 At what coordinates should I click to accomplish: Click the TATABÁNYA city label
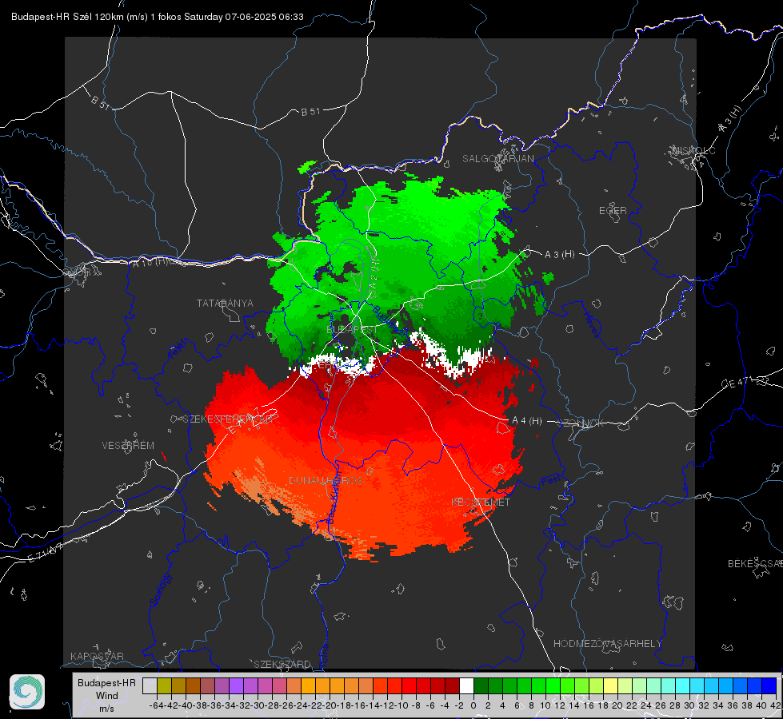click(225, 303)
